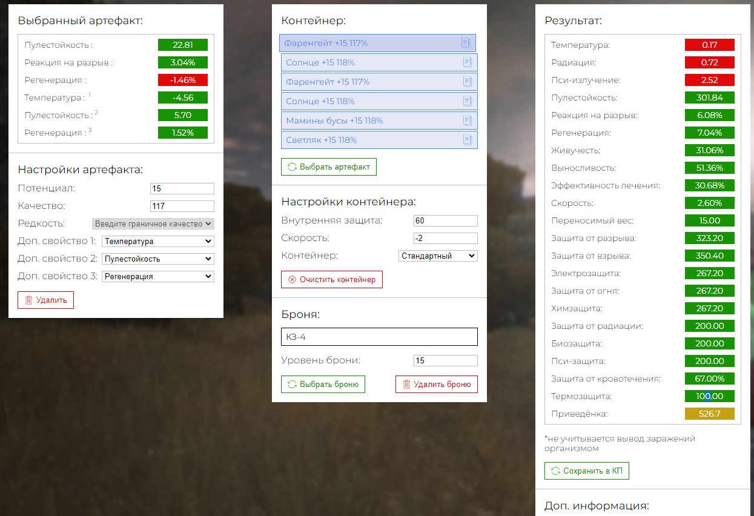Open document icon on the non-highlighted Фаренгейт row
The height and width of the screenshot is (516, 754).
click(x=467, y=82)
